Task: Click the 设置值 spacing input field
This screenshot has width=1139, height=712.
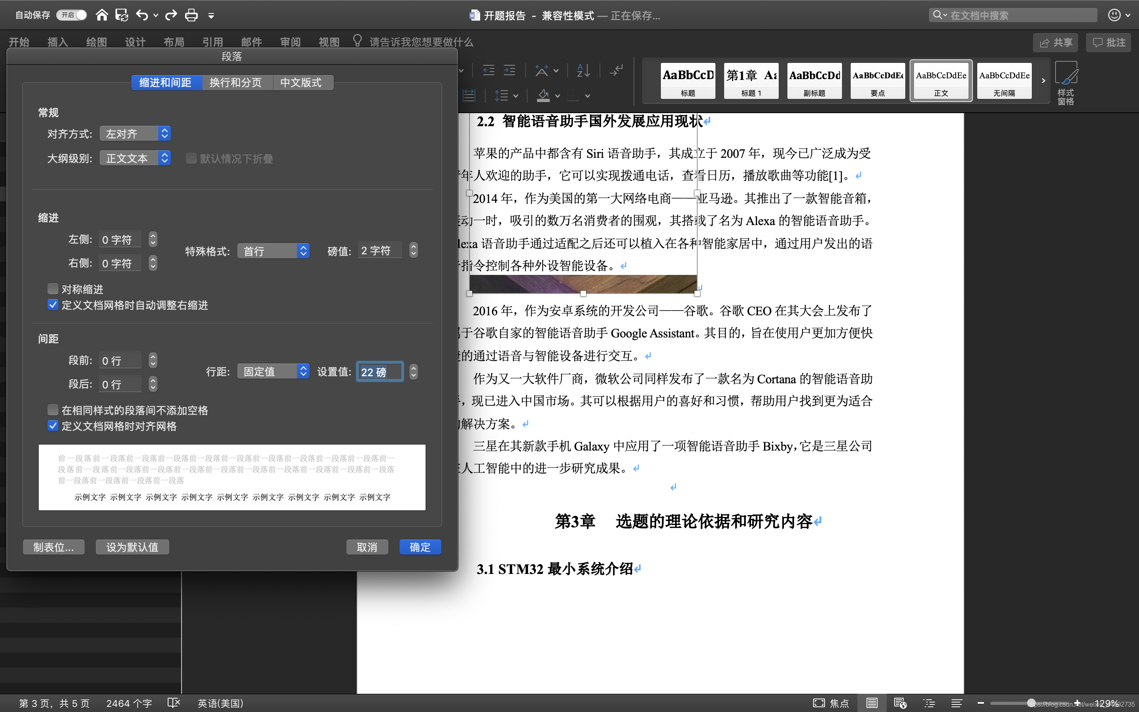Action: pos(379,372)
